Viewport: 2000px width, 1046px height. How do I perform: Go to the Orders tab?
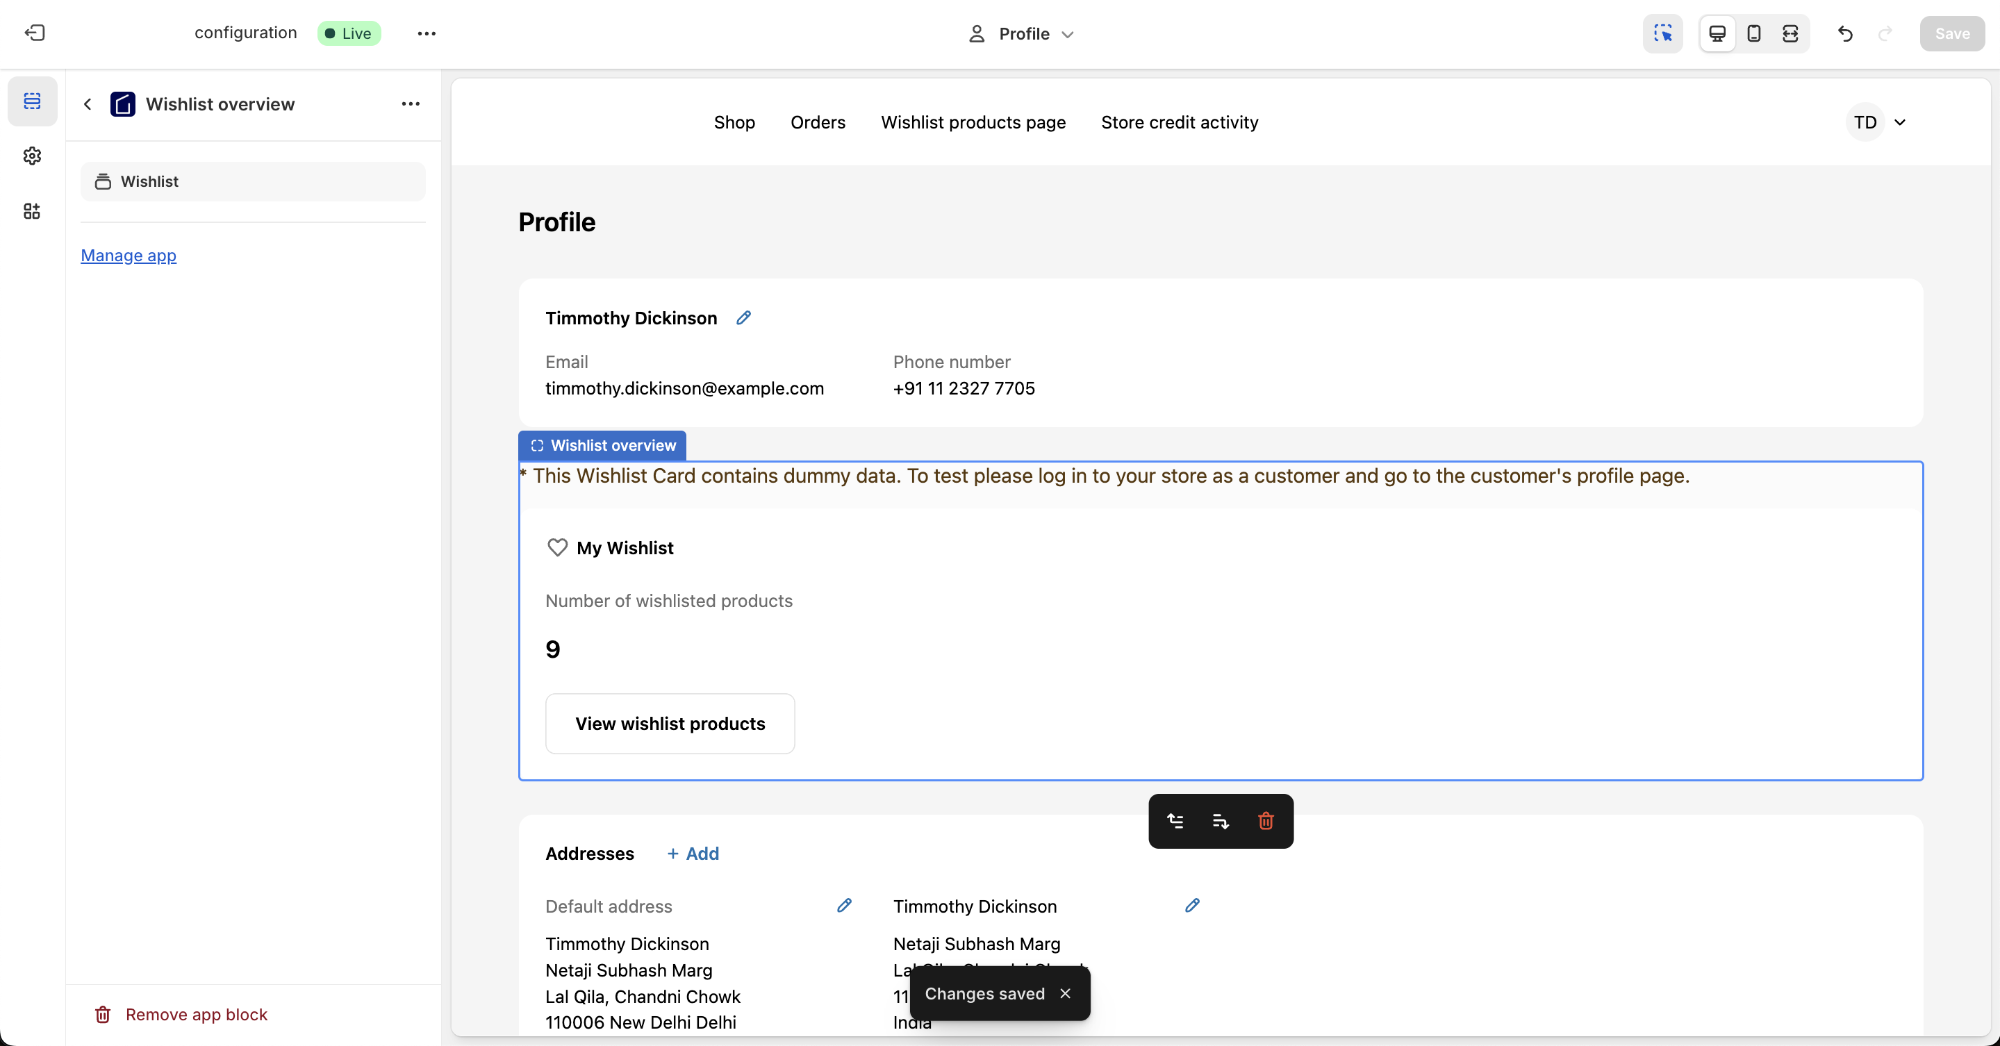tap(818, 122)
